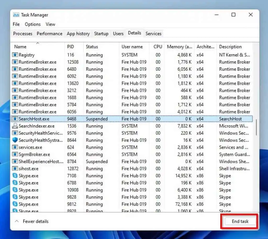The height and width of the screenshot is (239, 268).
Task: Click the Fewer details label
Action: coord(35,221)
